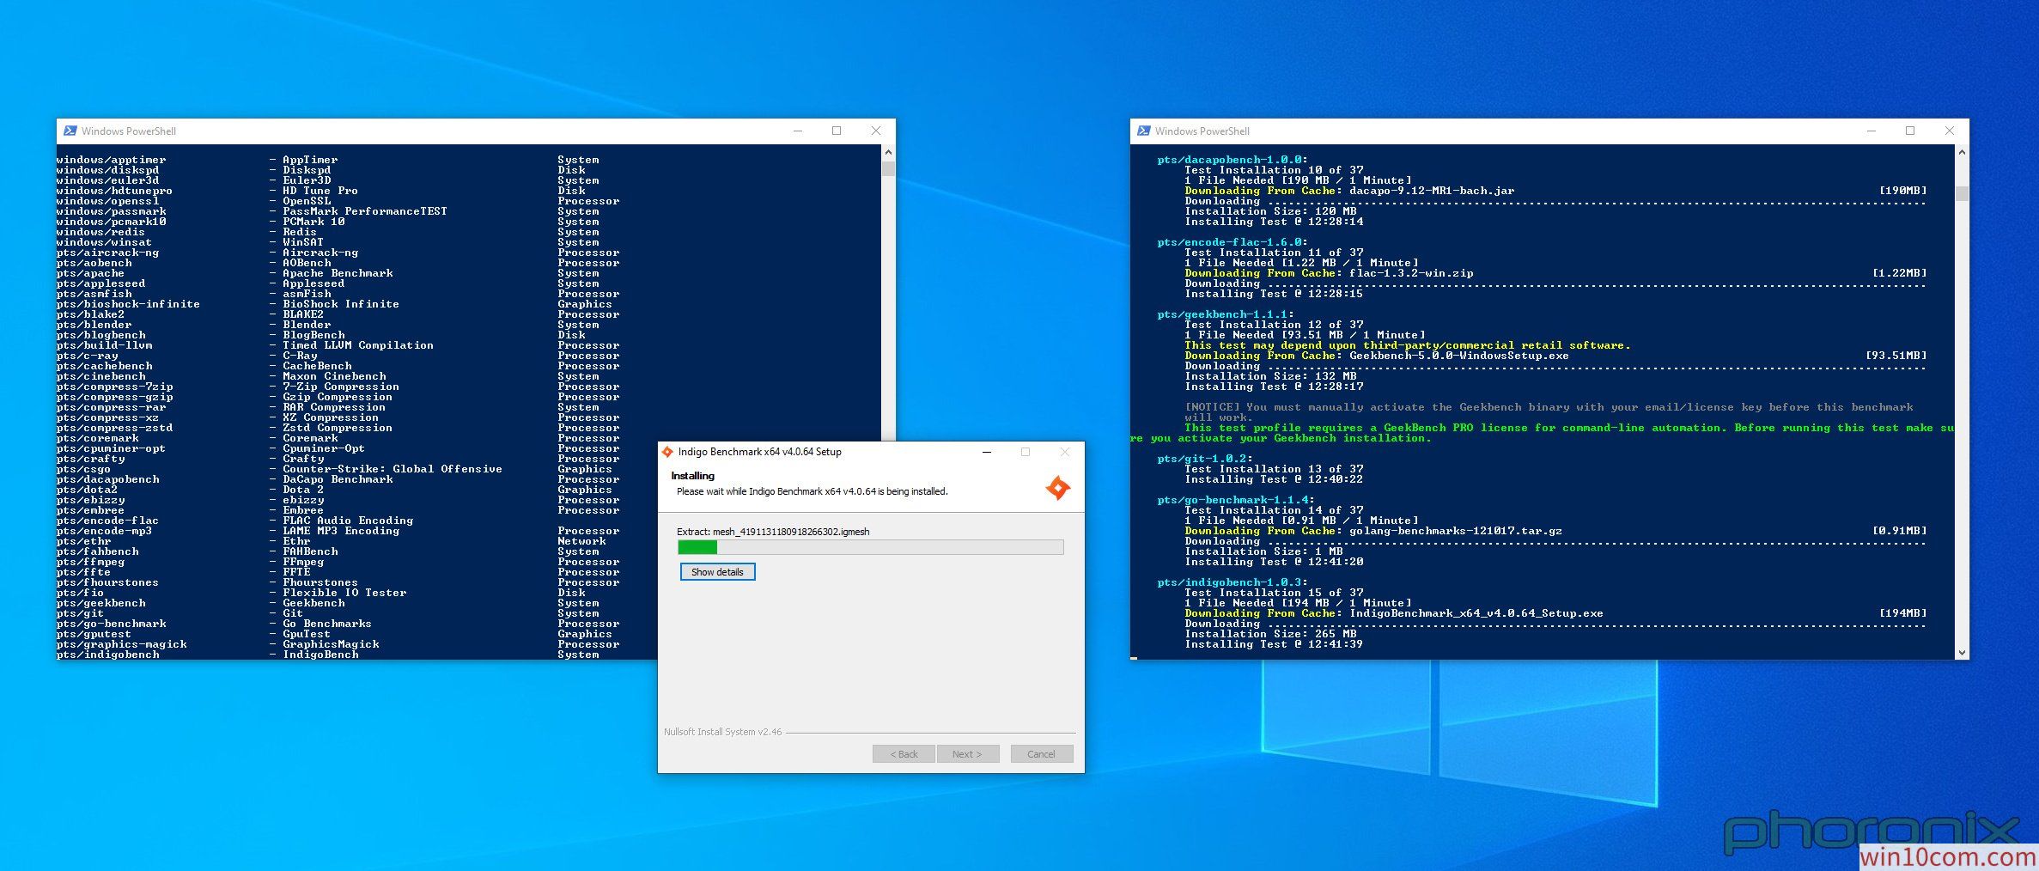Image resolution: width=2039 pixels, height=871 pixels.
Task: Click 'golang-benchmarks-121017.tar.gz' in right PowerShell
Action: (x=1456, y=531)
